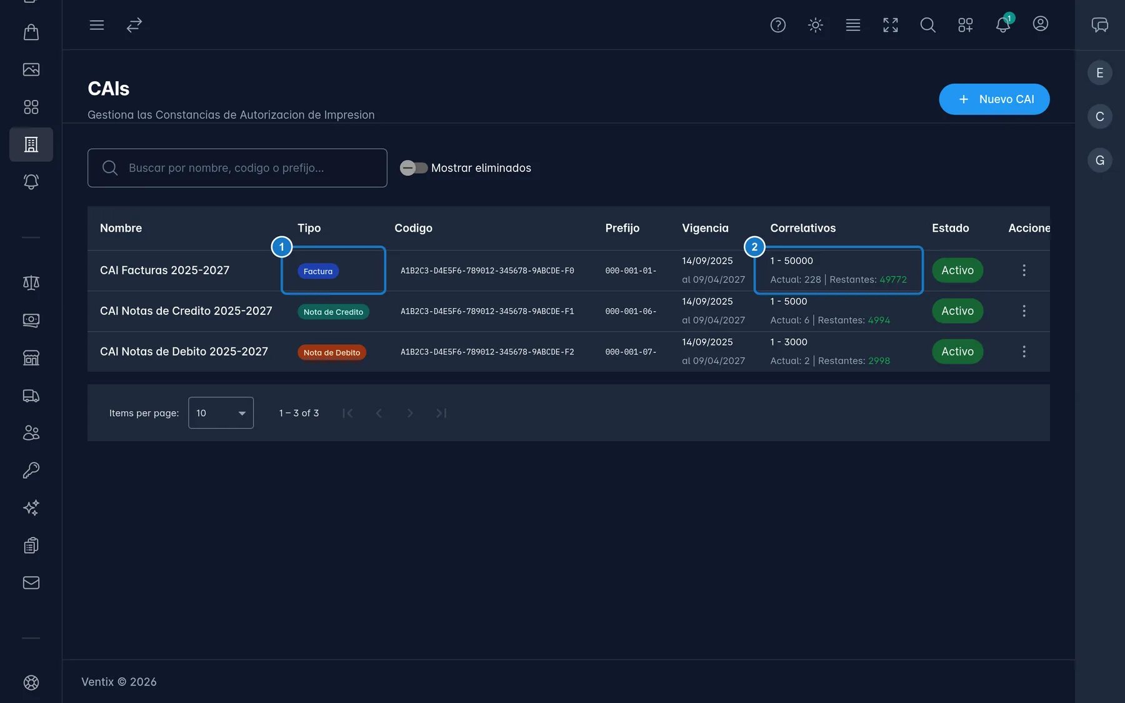Open users group sidebar icon
Viewport: 1125px width, 703px height.
31,432
